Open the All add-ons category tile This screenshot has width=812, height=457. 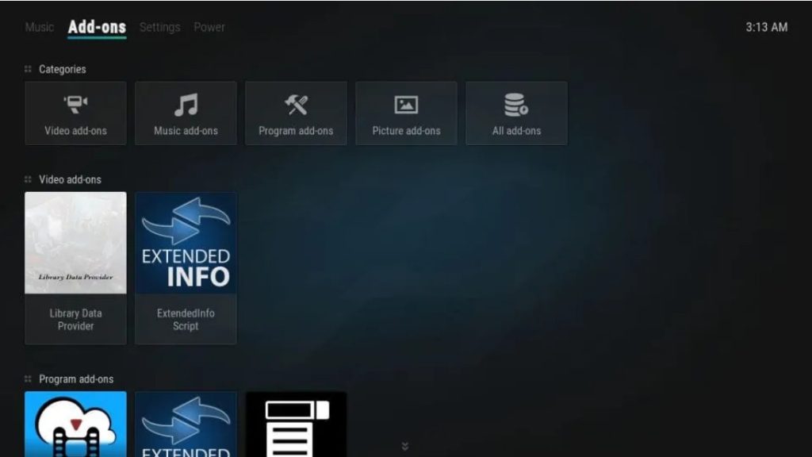[517, 113]
